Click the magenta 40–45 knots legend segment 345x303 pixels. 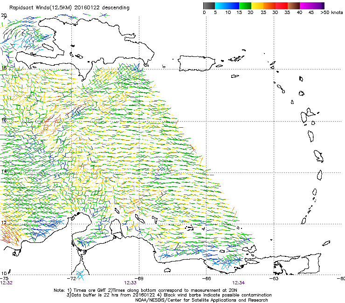(306, 6)
